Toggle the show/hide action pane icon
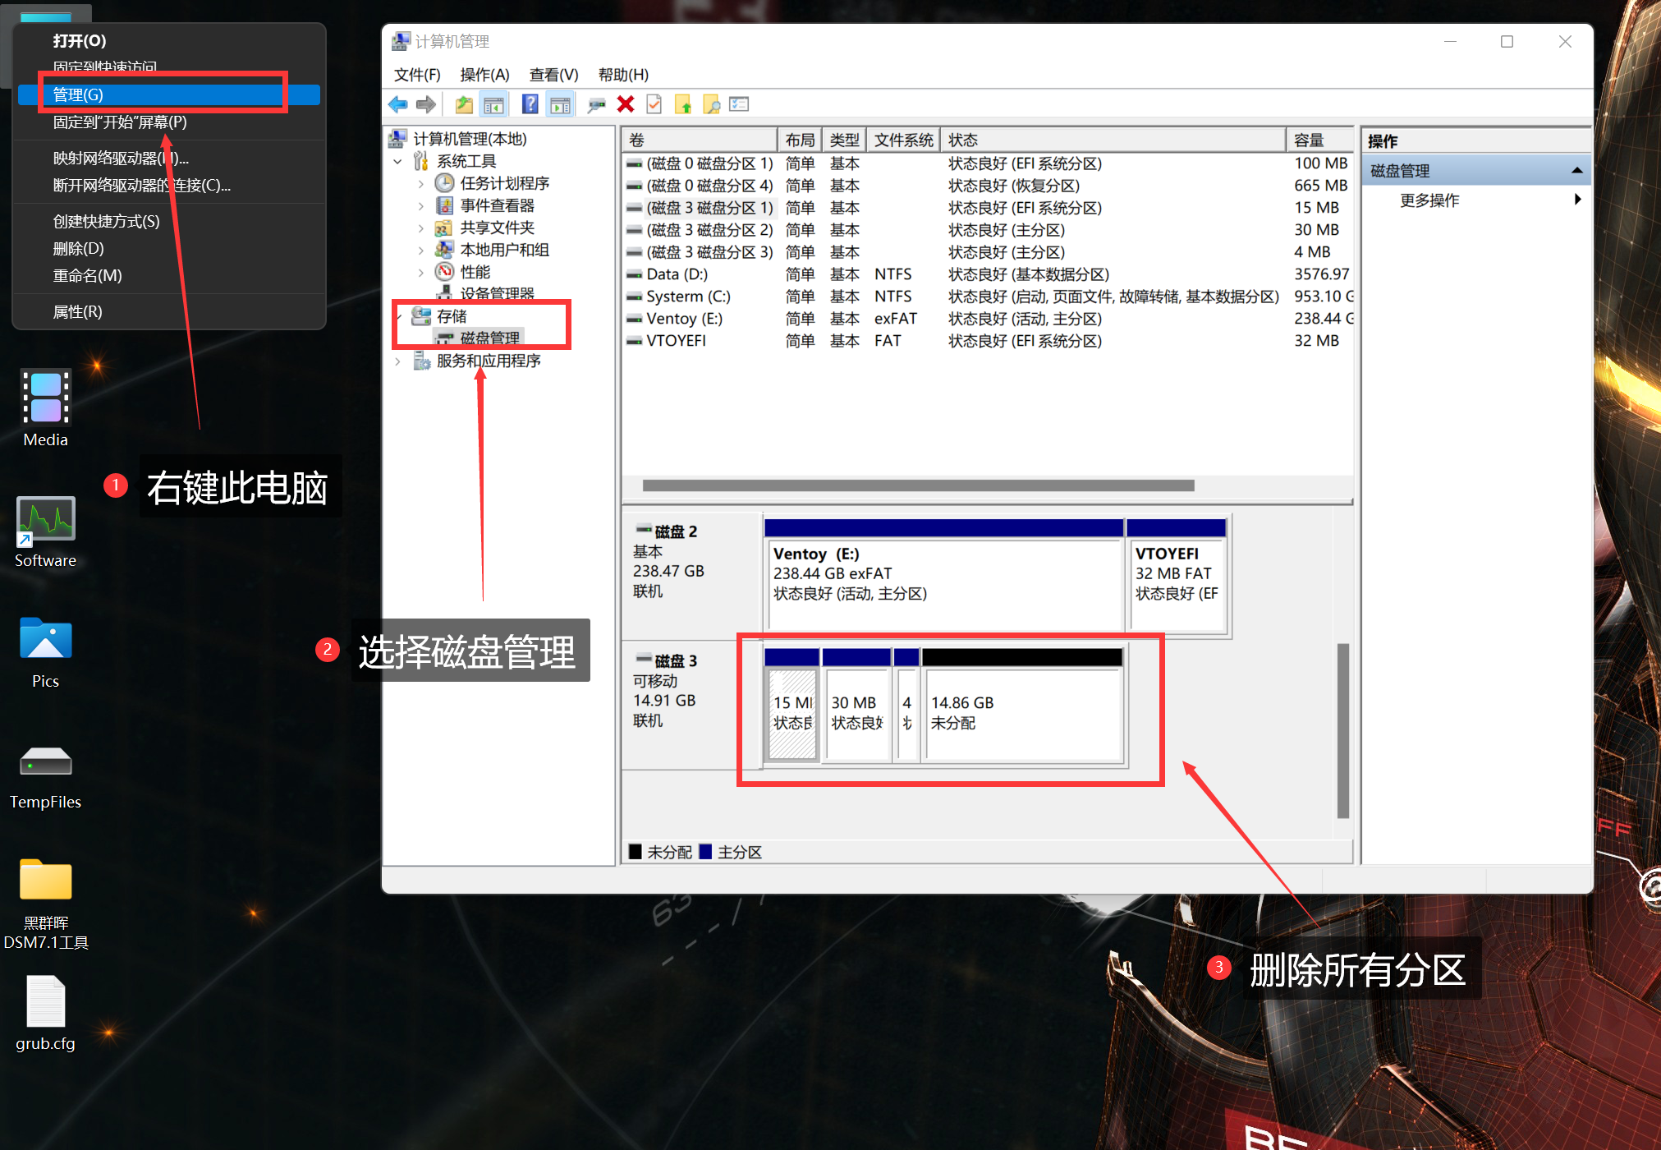 click(x=560, y=104)
